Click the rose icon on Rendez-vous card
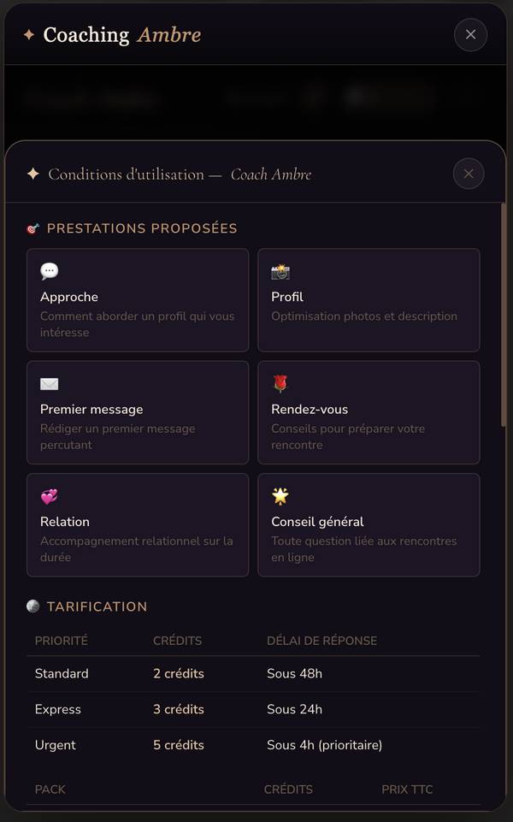Screen dimensions: 513x822 click(280, 384)
